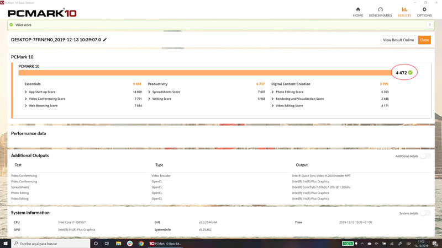Turn on the System details toggle
Viewport: 442px width, 248px height.
[x=425, y=213]
